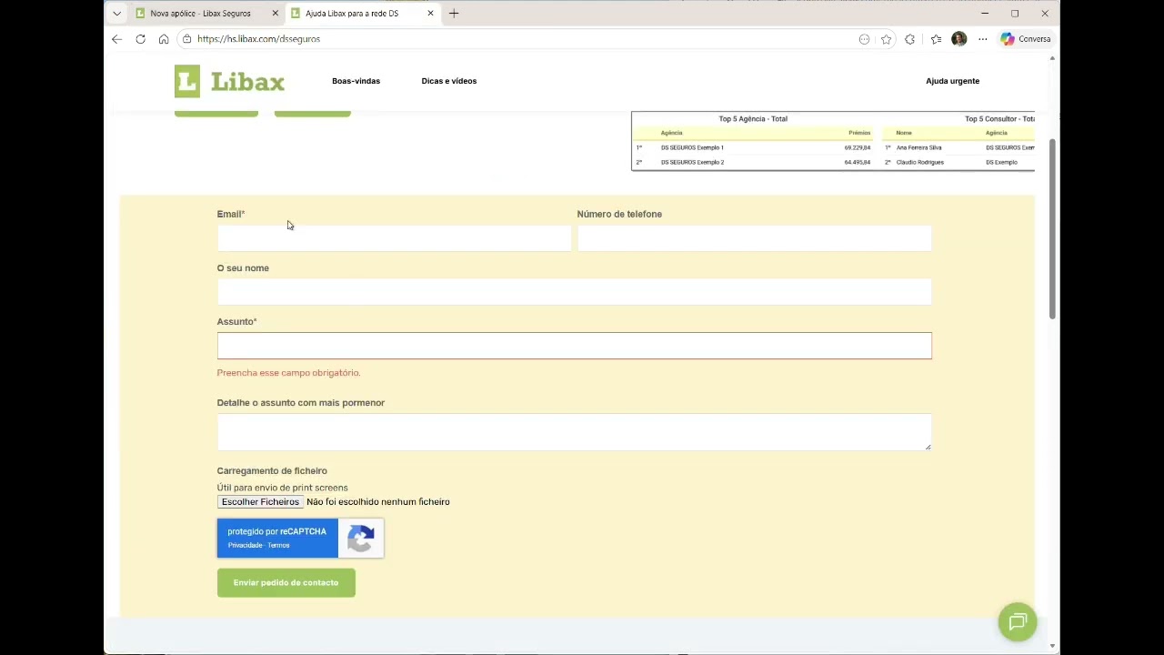Screen dimensions: 1164x655
Task: Open Ajuda urgente link
Action: point(952,81)
